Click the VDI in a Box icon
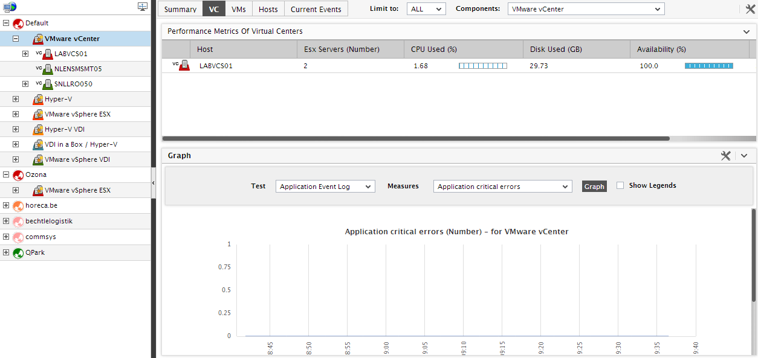 tap(37, 144)
